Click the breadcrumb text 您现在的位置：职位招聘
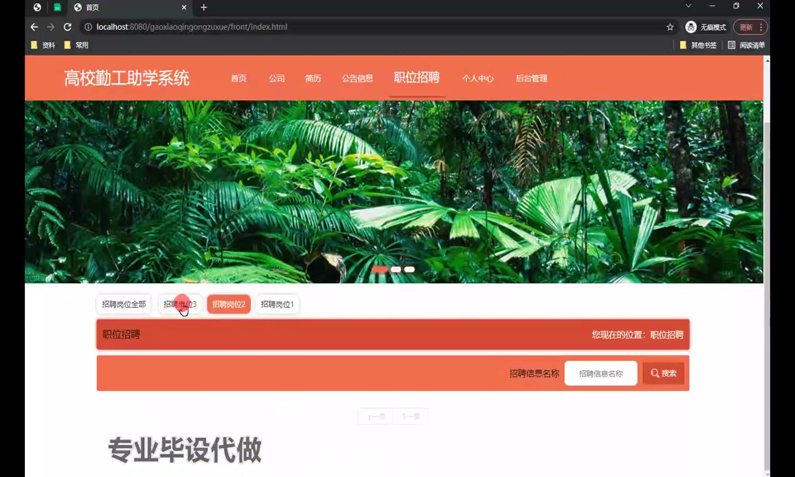795x477 pixels. pyautogui.click(x=638, y=335)
